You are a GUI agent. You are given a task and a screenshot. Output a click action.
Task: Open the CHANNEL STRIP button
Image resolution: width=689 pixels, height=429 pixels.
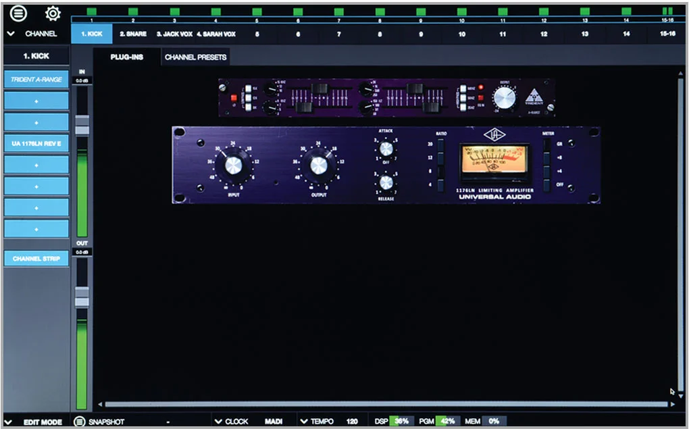point(36,259)
